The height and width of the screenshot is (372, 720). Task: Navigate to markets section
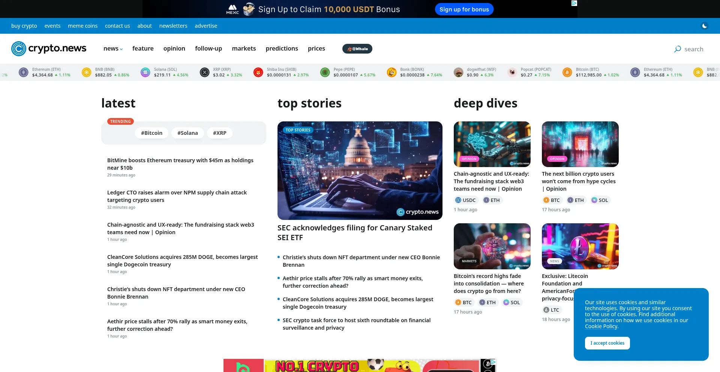point(244,49)
